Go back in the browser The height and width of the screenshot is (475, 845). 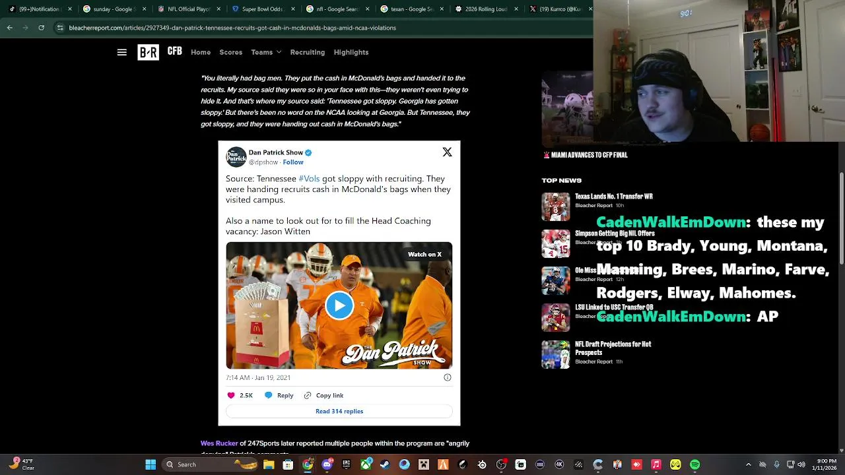9,28
